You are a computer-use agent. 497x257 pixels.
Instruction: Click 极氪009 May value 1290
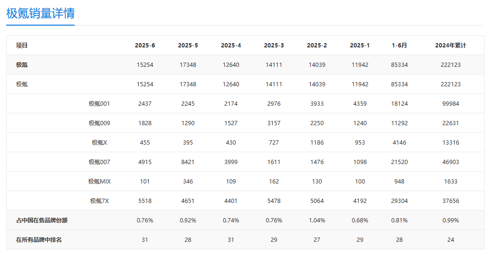pyautogui.click(x=188, y=123)
